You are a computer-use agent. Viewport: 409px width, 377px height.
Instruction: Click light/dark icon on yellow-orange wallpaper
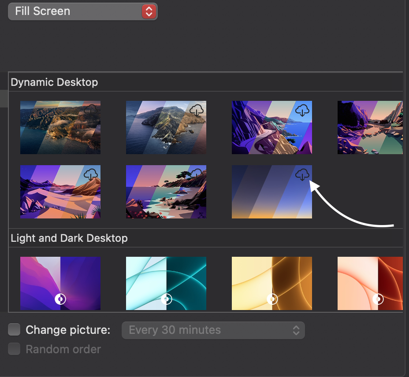pos(272,299)
